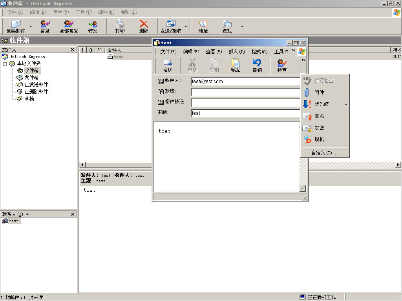Viewport: 402px width, 301px height.
Task: Open the Send/Receive dropdown arrow
Action: (x=186, y=26)
